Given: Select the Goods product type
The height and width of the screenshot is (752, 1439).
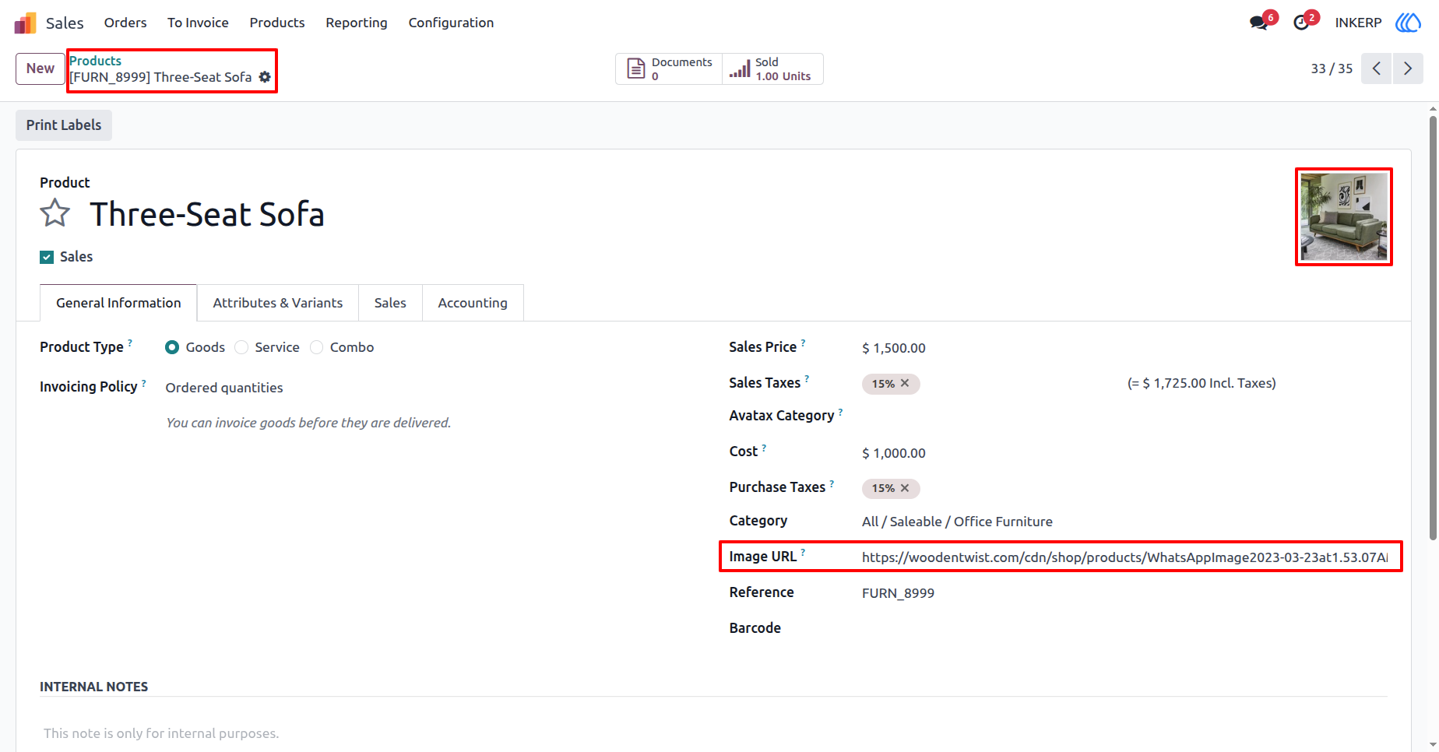Looking at the screenshot, I should (x=172, y=347).
